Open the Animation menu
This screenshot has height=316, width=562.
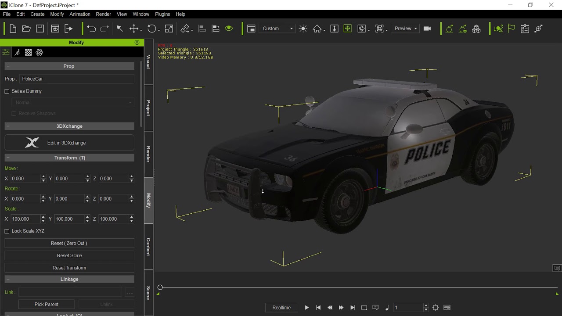point(80,14)
